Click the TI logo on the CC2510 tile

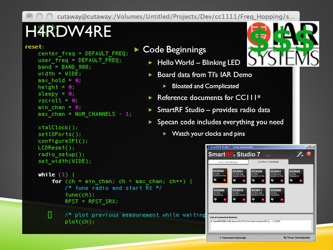[x=234, y=199]
